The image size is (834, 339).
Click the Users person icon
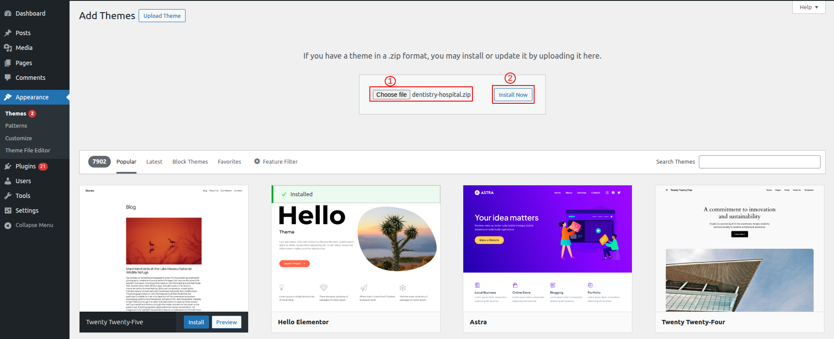coord(8,181)
